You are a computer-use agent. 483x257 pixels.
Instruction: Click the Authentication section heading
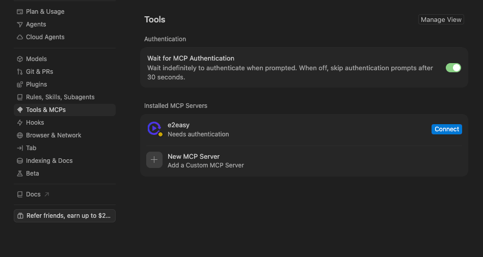(165, 39)
